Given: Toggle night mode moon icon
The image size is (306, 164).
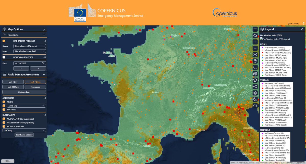Looking at the screenshot, I should pyautogui.click(x=255, y=99).
